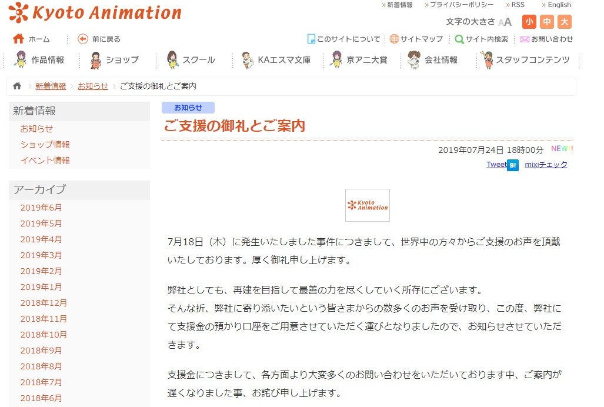Click the home icon in the breadcrumb
This screenshot has width=604, height=407.
[17, 86]
